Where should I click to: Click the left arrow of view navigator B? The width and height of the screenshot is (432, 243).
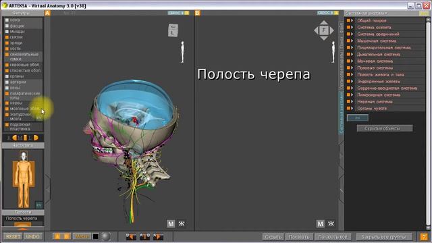pyautogui.click(x=316, y=30)
